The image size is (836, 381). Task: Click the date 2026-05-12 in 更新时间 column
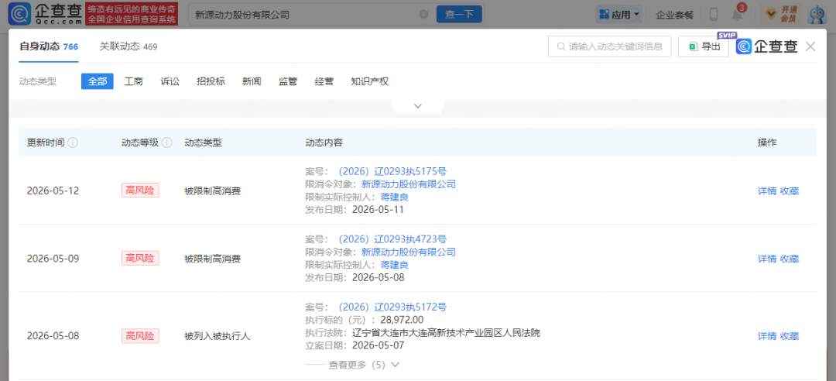[53, 190]
